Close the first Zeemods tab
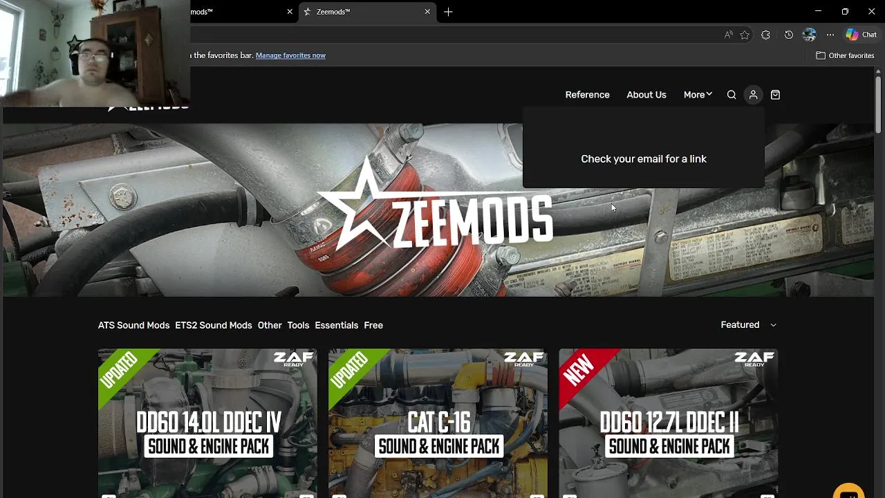 (x=290, y=12)
